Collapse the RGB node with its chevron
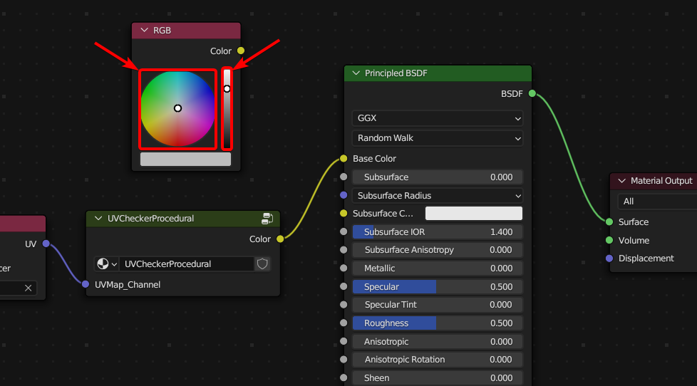 coord(144,30)
